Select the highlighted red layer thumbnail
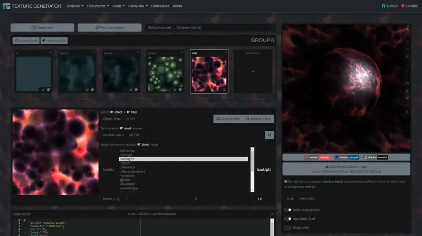Viewport: 422px width, 236px height. 209,74
